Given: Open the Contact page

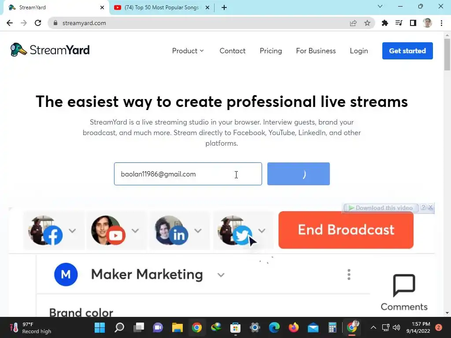Looking at the screenshot, I should coord(233,51).
